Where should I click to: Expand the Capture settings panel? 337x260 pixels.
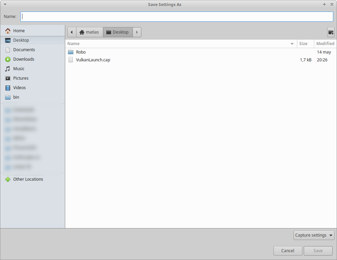313,235
